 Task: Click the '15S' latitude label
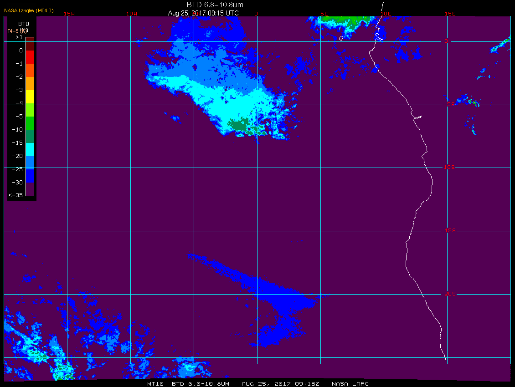click(450, 231)
